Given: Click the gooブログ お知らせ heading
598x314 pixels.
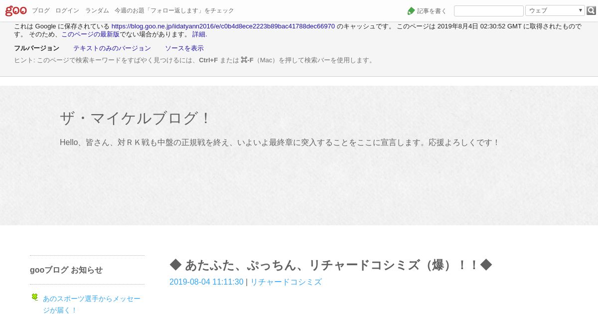Looking at the screenshot, I should 66,270.
